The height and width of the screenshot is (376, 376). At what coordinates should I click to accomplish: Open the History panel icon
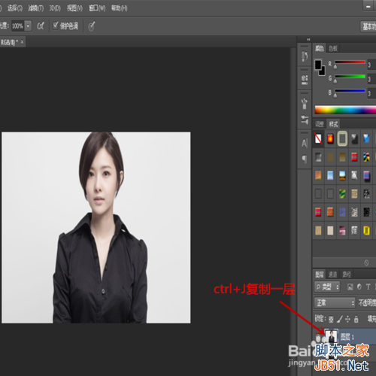point(305,56)
